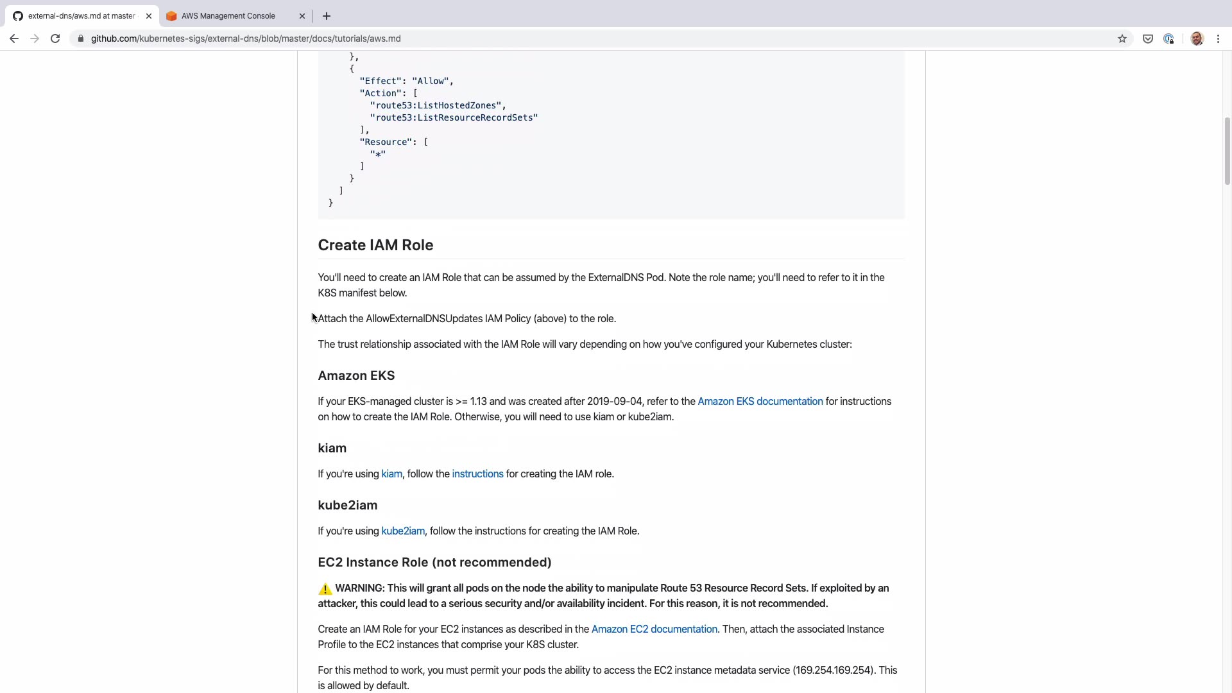Open the kiam instructions link
The height and width of the screenshot is (693, 1232).
coord(477,474)
